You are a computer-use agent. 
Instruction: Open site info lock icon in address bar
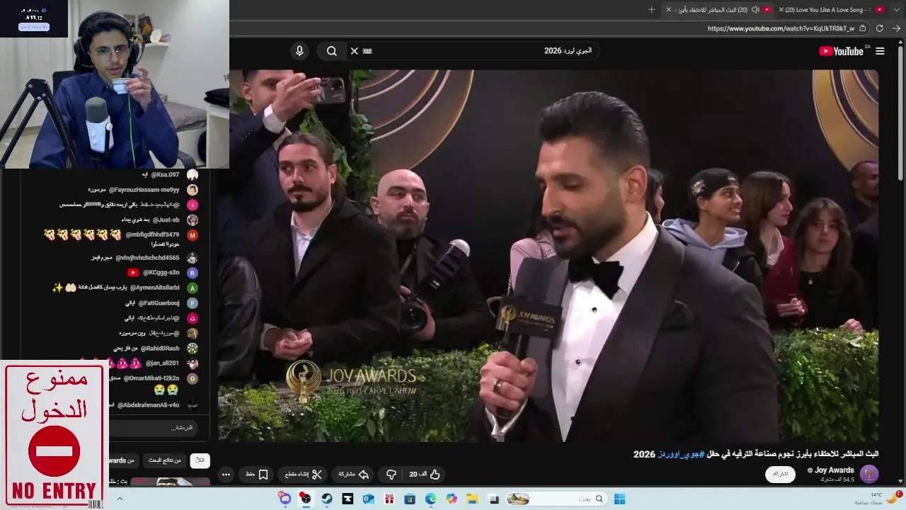(863, 28)
